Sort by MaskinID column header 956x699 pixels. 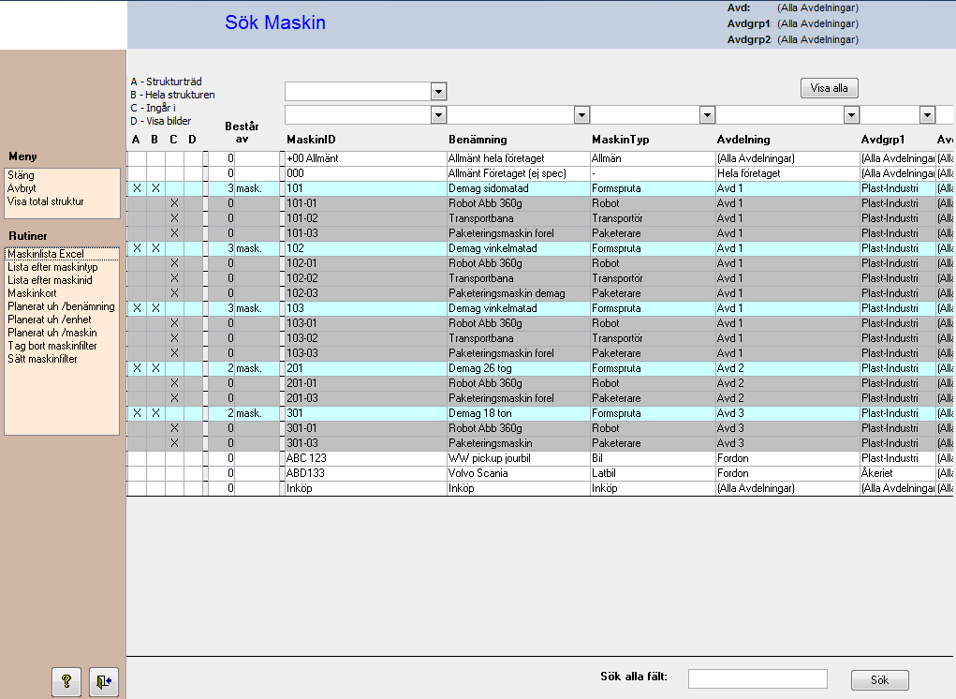(x=311, y=140)
